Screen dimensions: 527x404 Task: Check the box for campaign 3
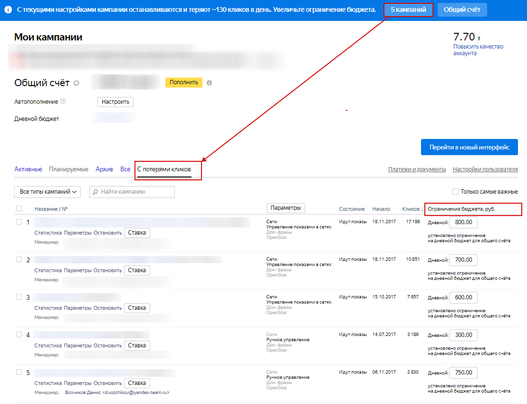(x=19, y=297)
